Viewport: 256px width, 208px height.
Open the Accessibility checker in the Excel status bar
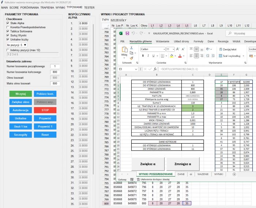153,179
